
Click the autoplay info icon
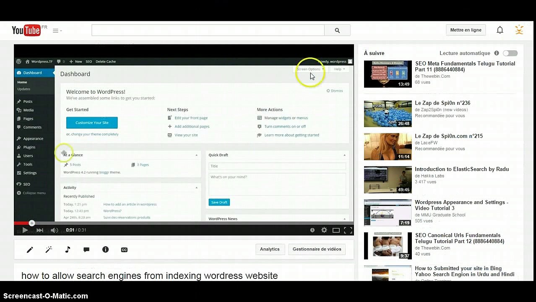coord(497,53)
